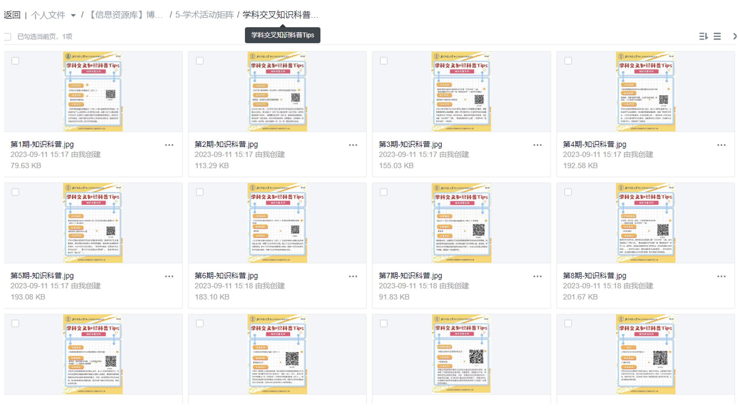This screenshot has width=738, height=411.
Task: Open the sort order icon
Action: [704, 36]
